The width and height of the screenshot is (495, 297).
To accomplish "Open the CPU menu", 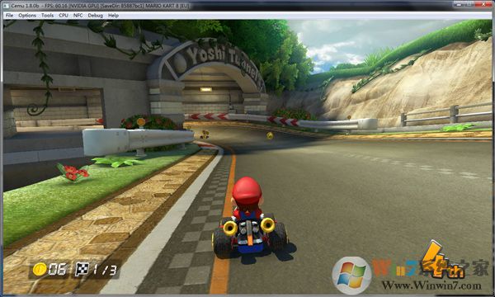I will pos(64,15).
